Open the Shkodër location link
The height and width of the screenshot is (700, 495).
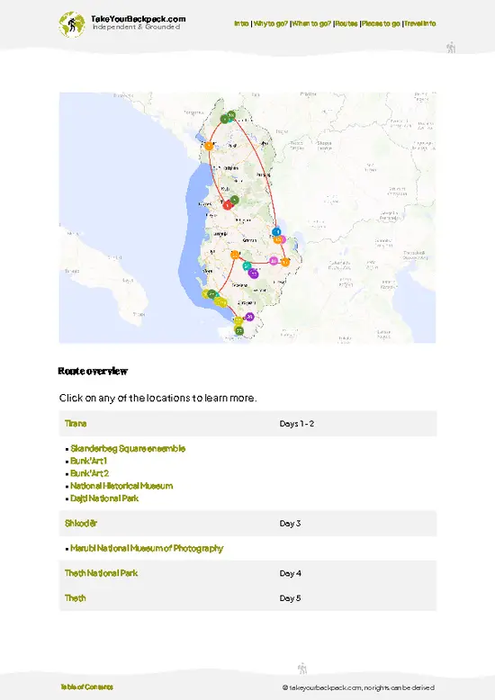pyautogui.click(x=81, y=524)
